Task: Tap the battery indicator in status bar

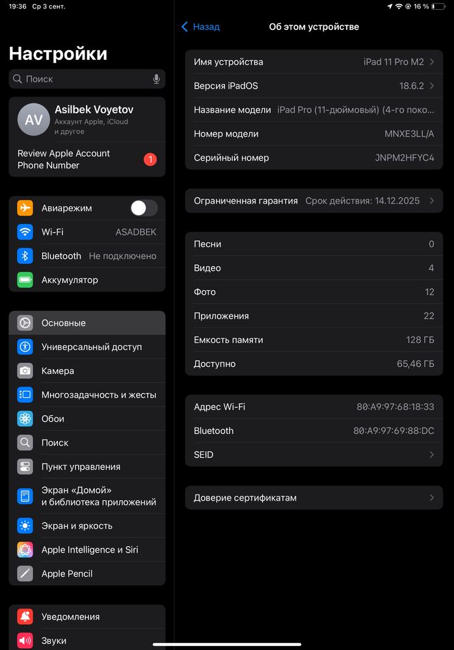Action: [x=438, y=7]
